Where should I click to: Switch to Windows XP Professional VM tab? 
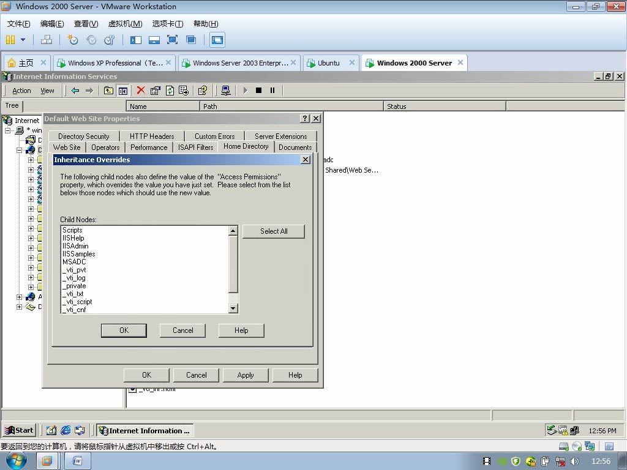point(115,63)
